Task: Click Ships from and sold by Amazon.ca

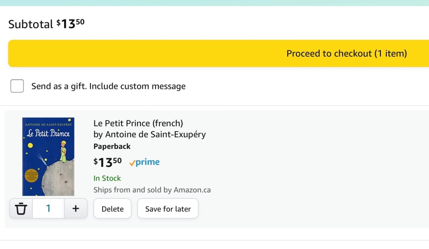Action: [x=152, y=190]
